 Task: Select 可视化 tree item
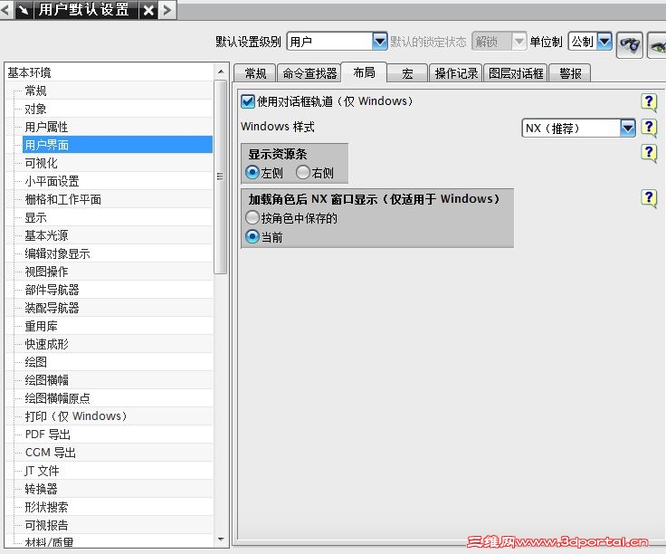[42, 163]
